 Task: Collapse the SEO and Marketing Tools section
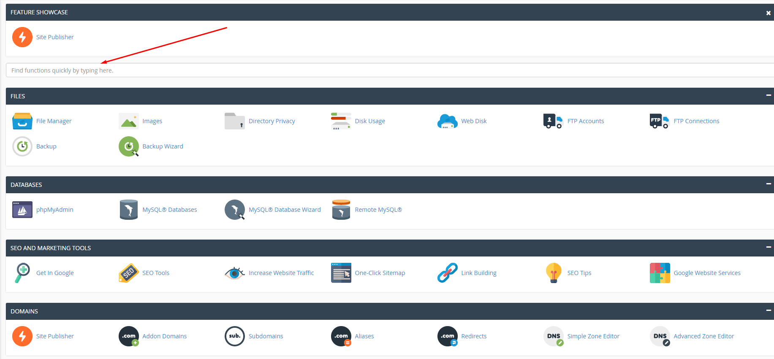[x=768, y=247]
